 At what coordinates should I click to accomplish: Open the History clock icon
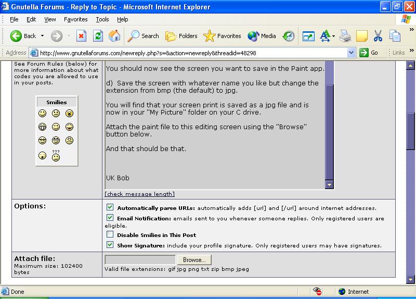click(289, 36)
